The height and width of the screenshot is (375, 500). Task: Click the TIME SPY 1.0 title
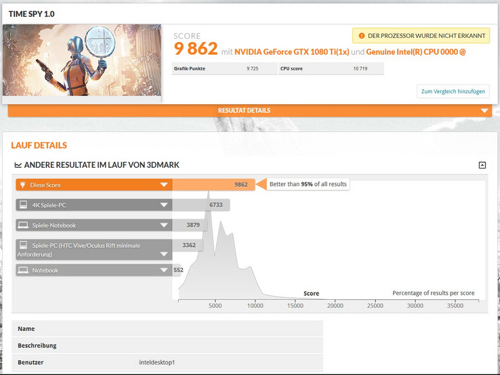click(32, 14)
